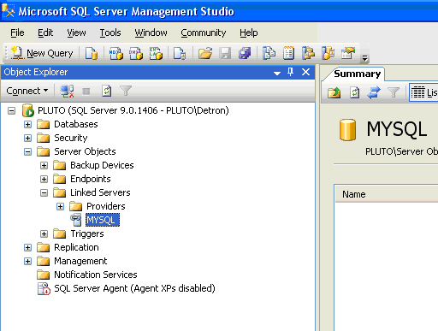Select the Backup Devices tree item

pos(102,165)
